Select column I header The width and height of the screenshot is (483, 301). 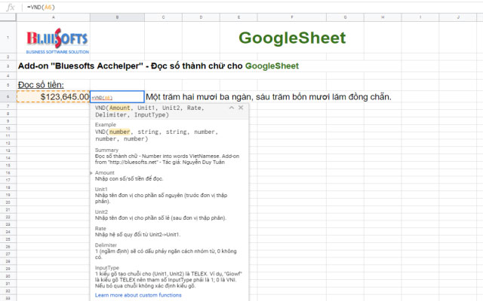pos(420,17)
